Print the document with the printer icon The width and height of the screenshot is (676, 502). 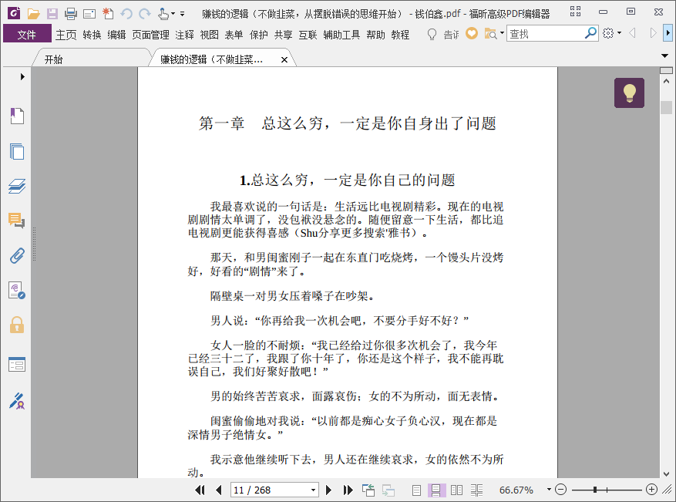coord(71,14)
